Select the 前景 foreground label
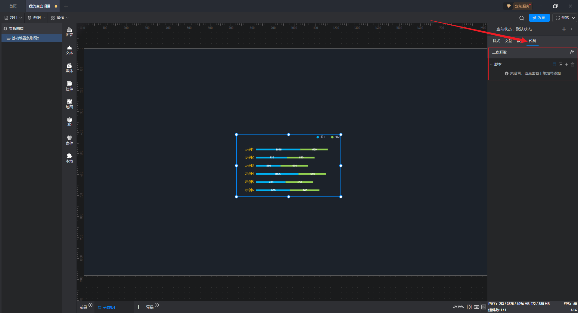This screenshot has height=313, width=578. 83,307
